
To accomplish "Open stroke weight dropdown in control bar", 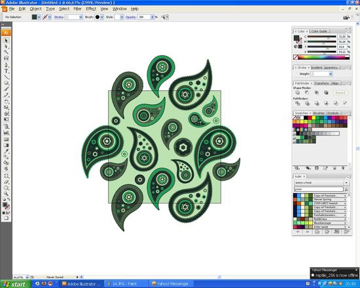I will (x=81, y=17).
